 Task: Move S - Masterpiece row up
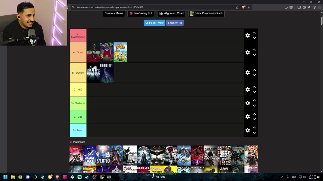click(254, 33)
